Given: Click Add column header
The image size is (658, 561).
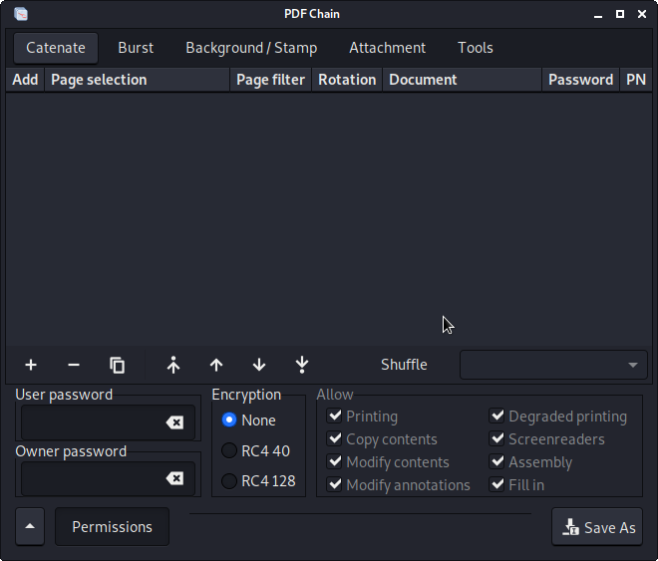Looking at the screenshot, I should (25, 80).
